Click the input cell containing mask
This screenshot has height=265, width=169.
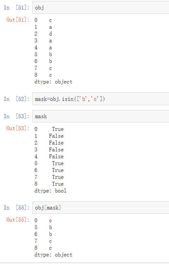tap(101, 116)
